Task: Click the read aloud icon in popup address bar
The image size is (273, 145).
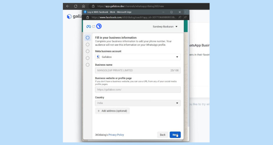Action: tap(180, 17)
